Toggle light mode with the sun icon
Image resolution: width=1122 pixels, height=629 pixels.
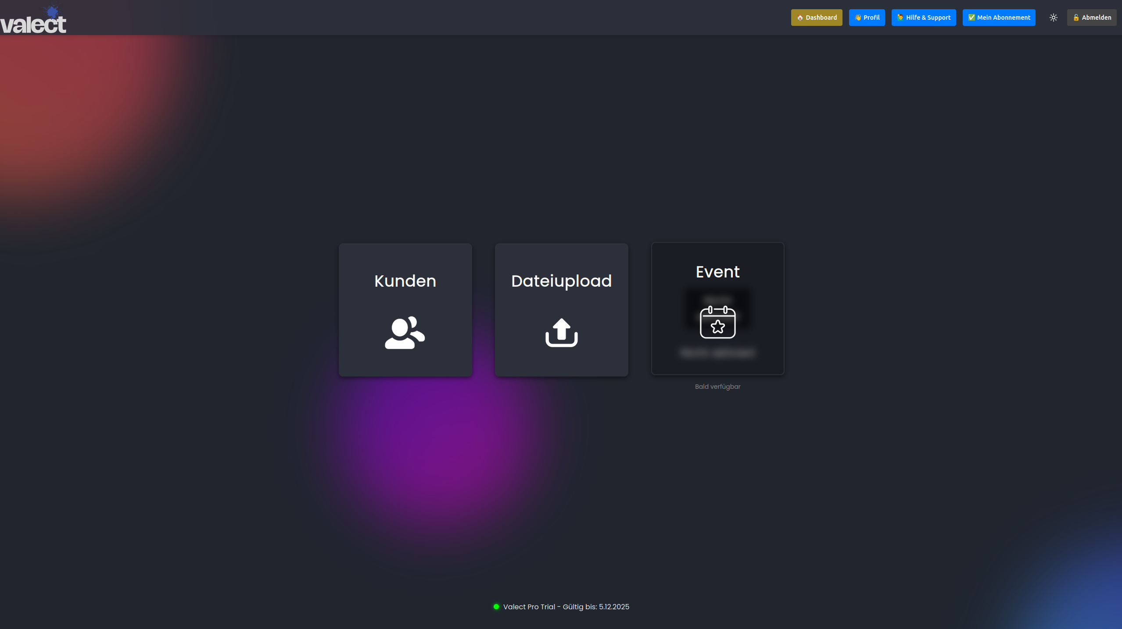click(x=1054, y=18)
